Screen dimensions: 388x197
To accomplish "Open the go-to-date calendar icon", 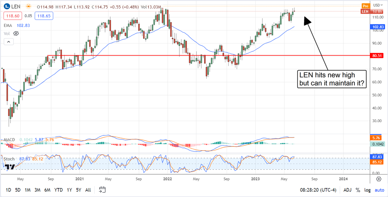I will (102, 190).
